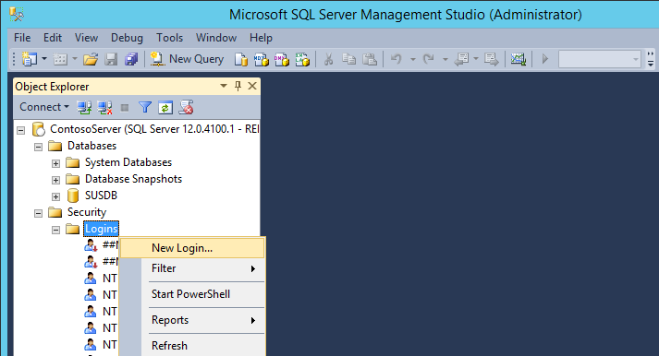Close the Object Explorer panel

pyautogui.click(x=252, y=86)
